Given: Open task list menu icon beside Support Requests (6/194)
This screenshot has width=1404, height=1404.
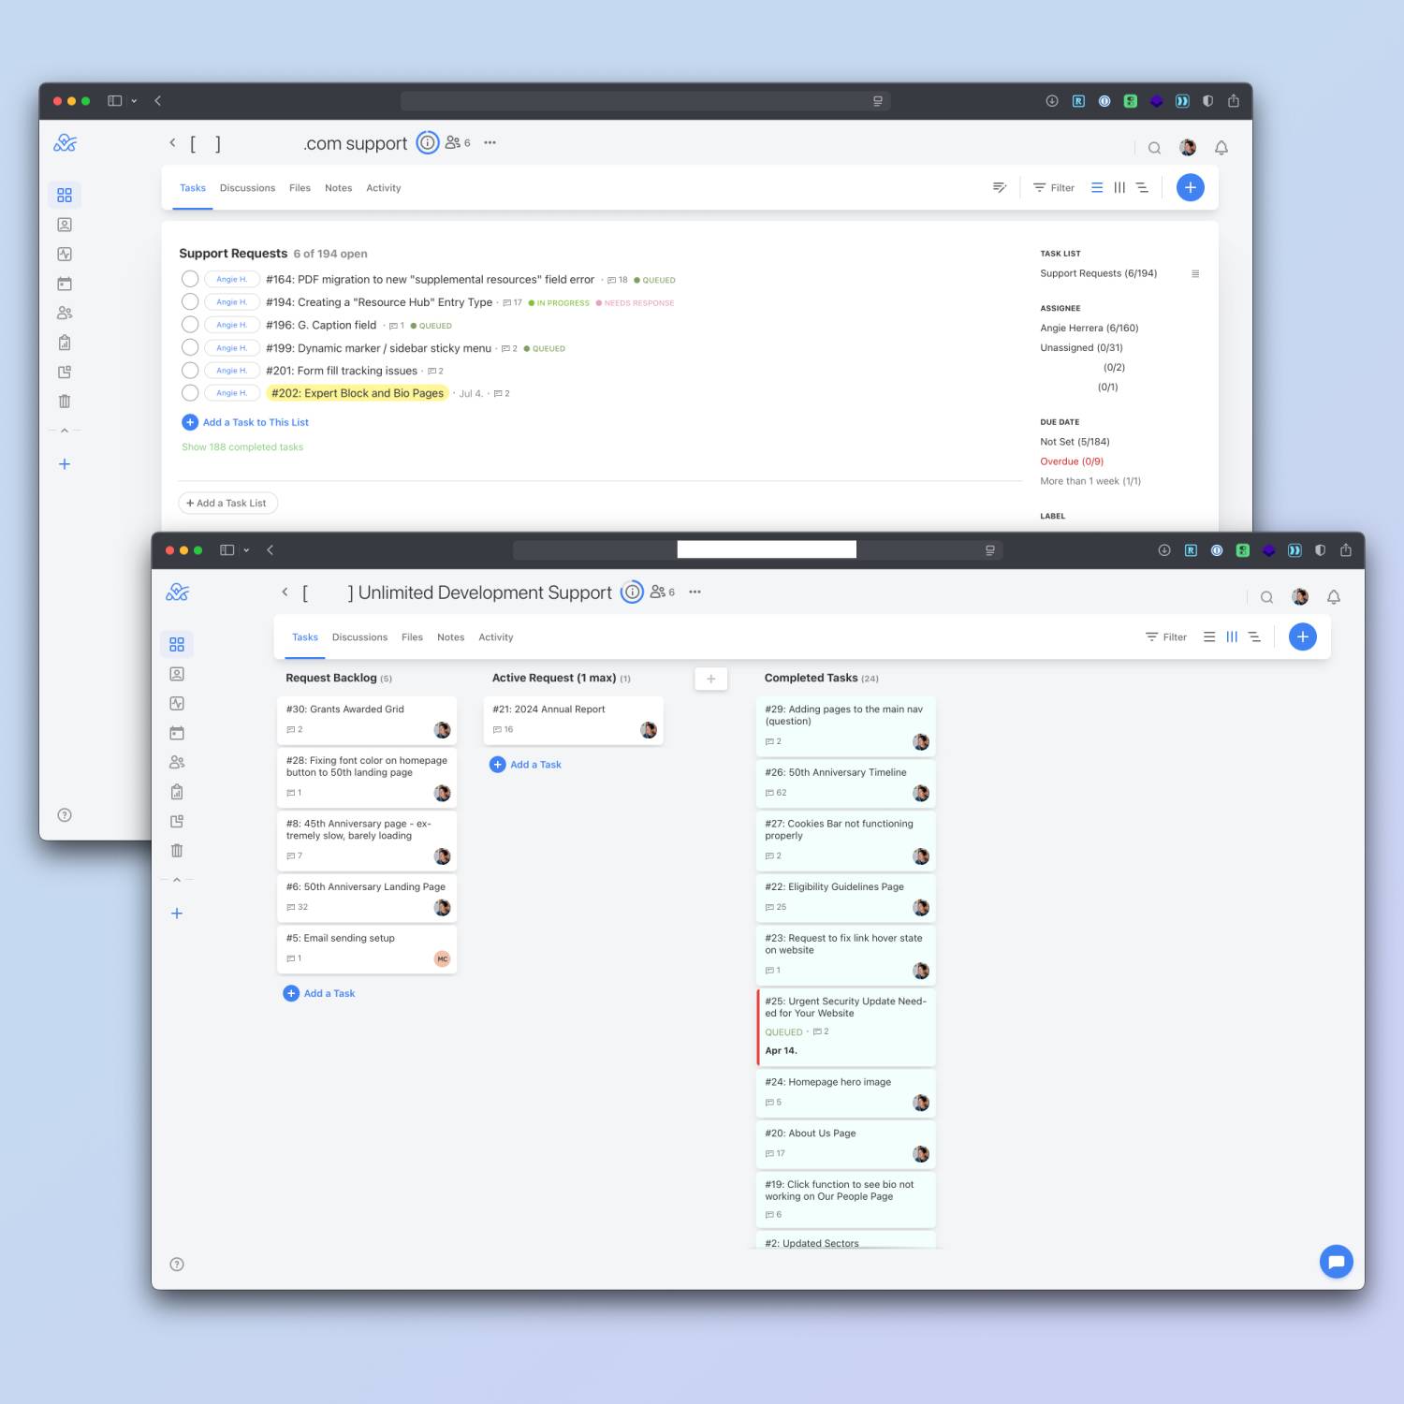Looking at the screenshot, I should click(1194, 273).
